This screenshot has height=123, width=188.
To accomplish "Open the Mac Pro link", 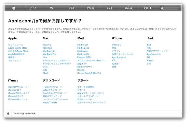I will [47, 45].
